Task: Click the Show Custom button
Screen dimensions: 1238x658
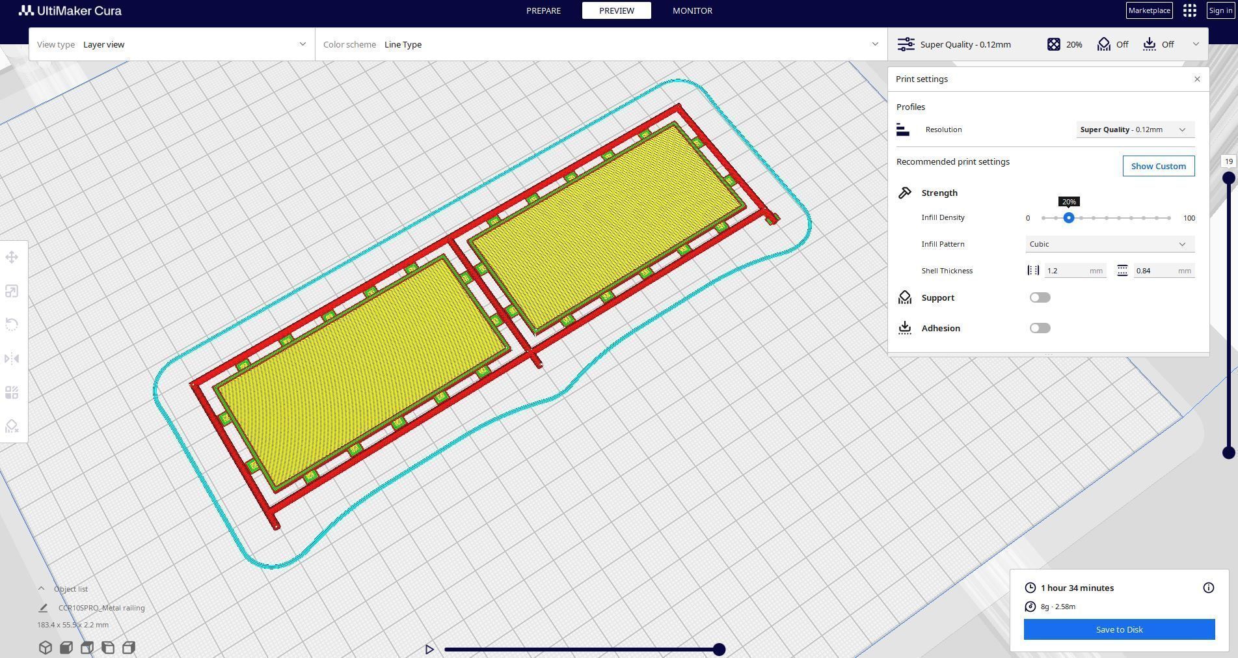Action: click(1158, 166)
